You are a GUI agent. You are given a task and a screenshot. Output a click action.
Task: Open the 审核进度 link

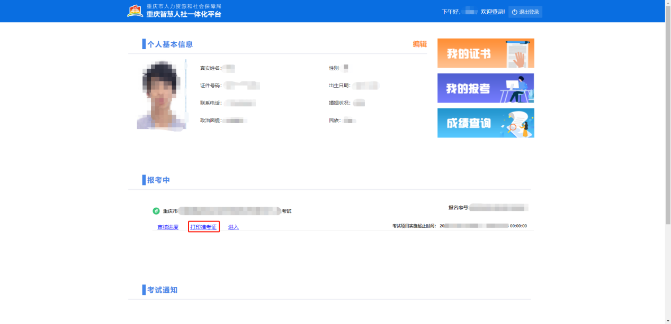[x=168, y=227]
